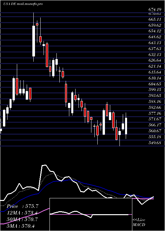
Task: Select the 560.67 price axis label
Action: click(155, 131)
